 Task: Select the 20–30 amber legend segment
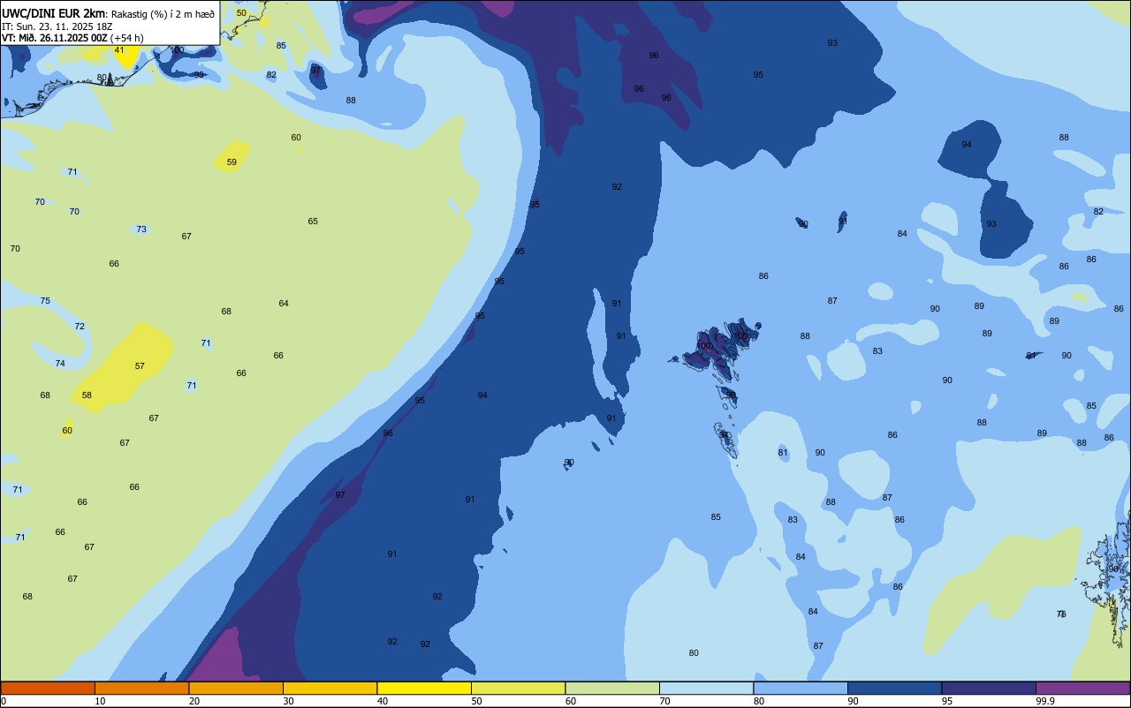[x=236, y=688]
